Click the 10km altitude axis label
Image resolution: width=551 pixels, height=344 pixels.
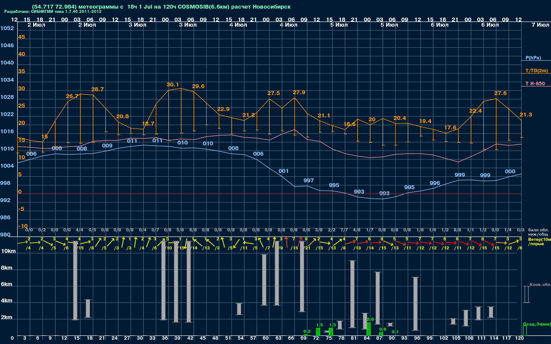tap(7, 251)
